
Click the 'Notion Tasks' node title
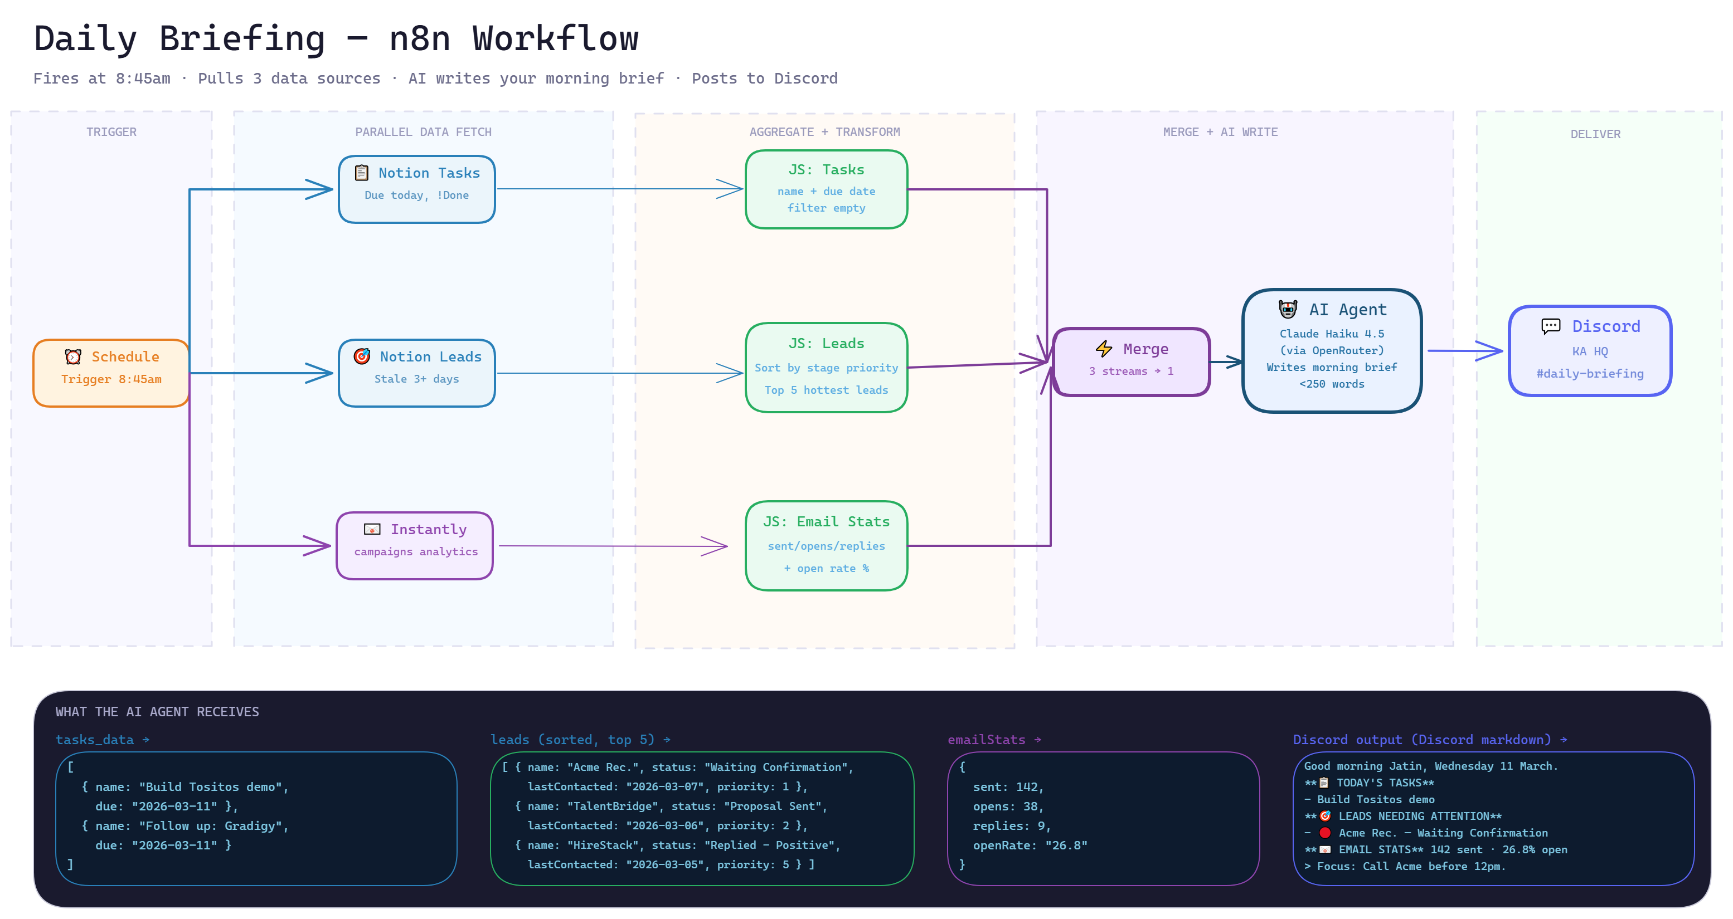pyautogui.click(x=429, y=173)
